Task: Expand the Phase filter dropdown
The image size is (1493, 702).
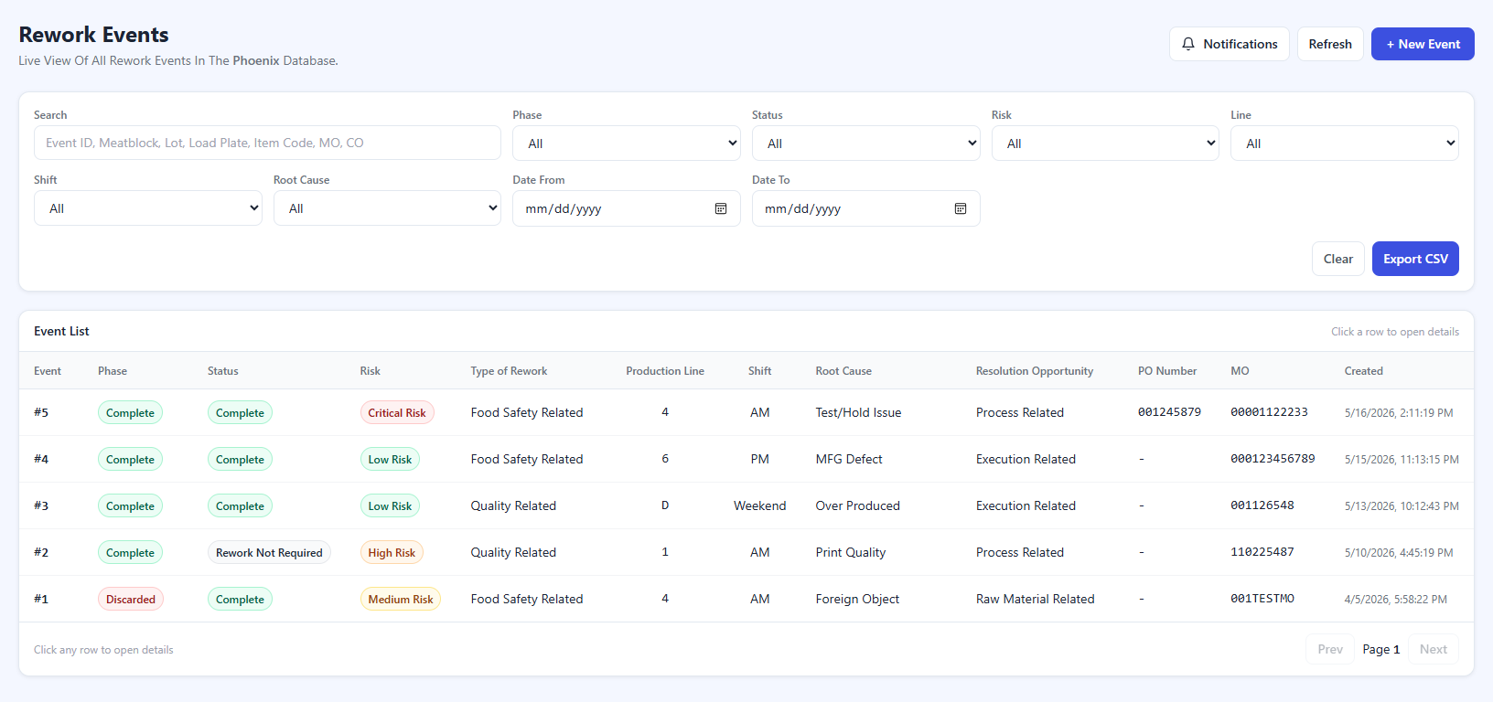Action: pyautogui.click(x=627, y=144)
